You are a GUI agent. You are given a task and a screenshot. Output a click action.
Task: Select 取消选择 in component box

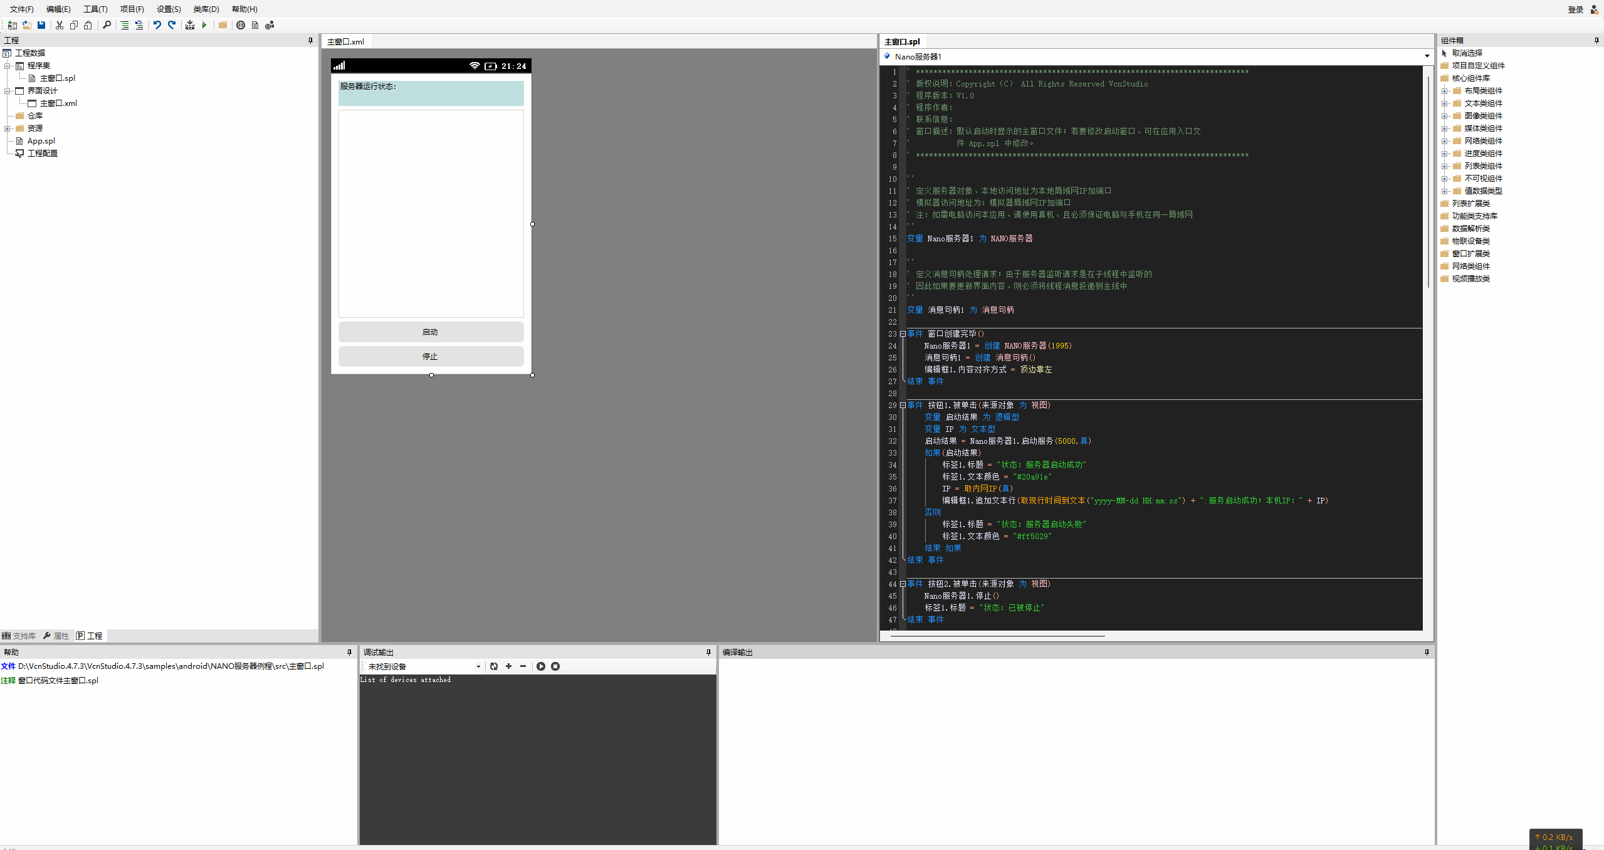tap(1467, 53)
